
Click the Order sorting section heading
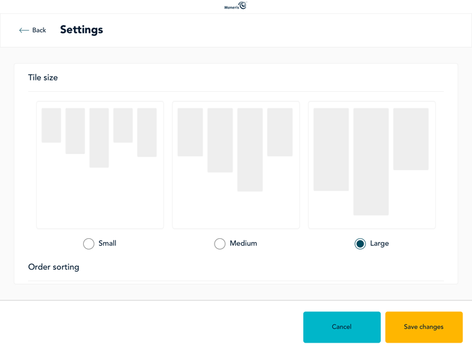coord(53,267)
